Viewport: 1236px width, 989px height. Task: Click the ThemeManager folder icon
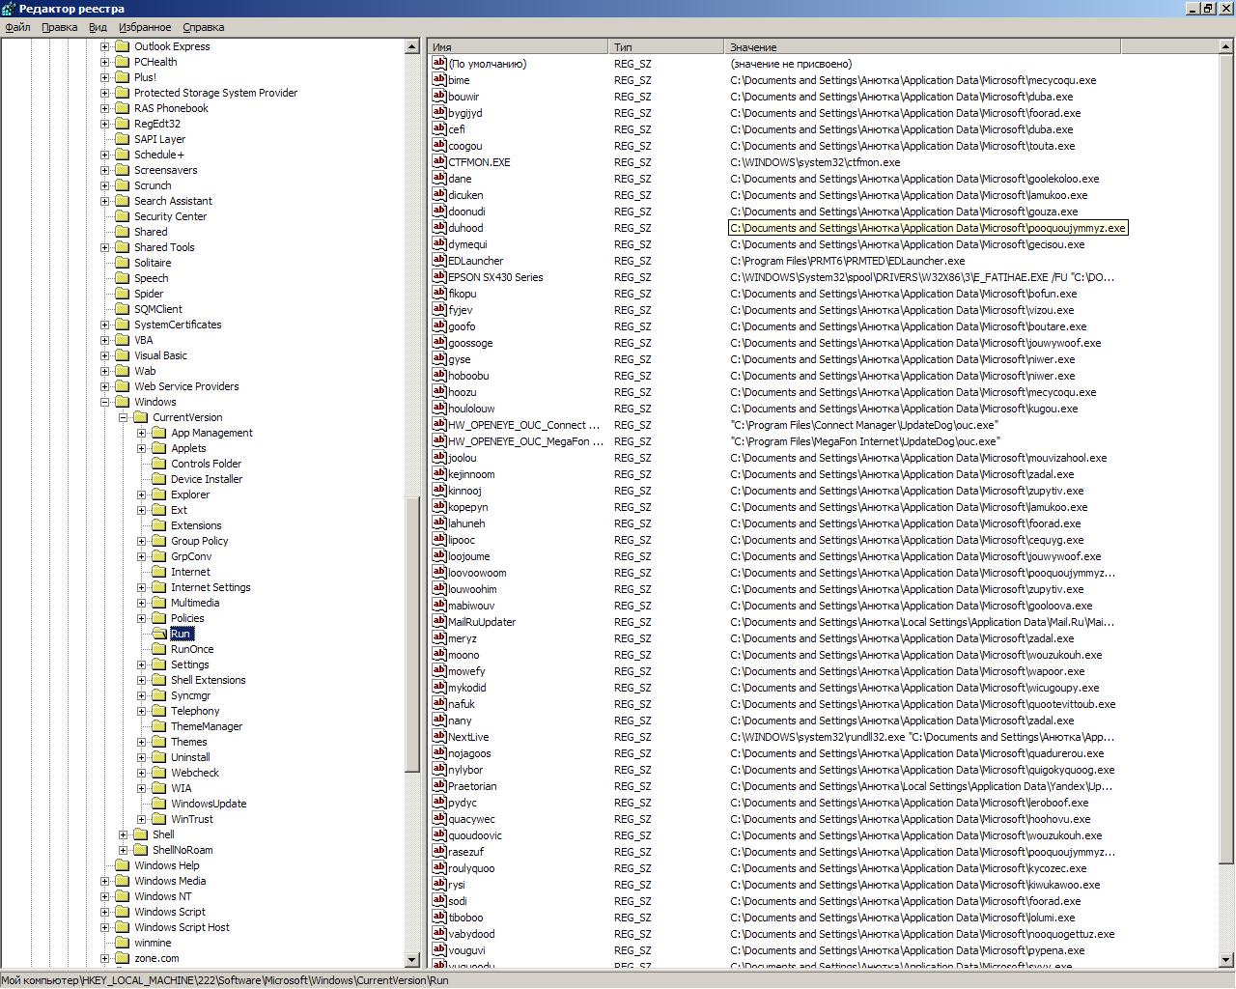pos(158,726)
